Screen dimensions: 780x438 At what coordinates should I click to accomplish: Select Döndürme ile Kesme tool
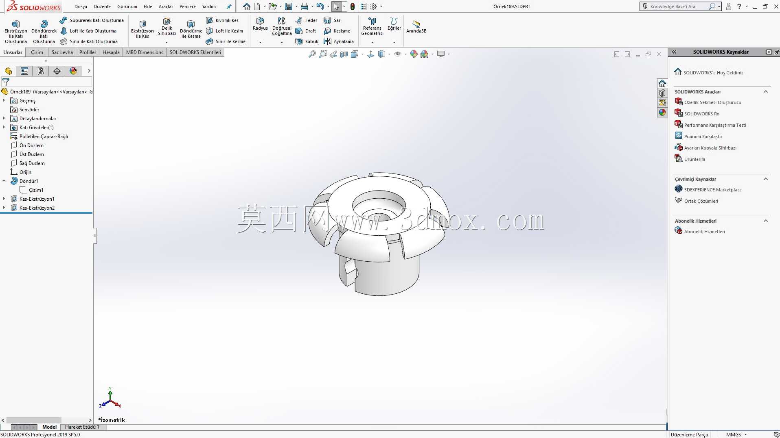point(191,29)
